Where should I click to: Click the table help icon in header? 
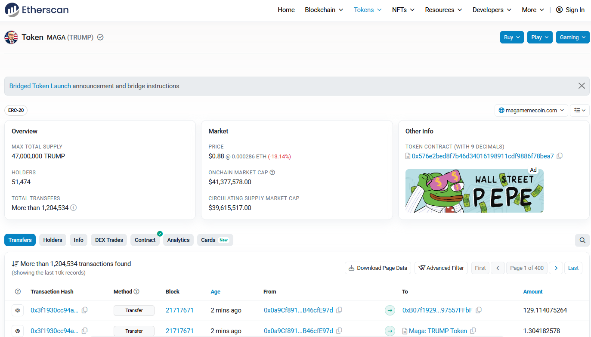18,291
